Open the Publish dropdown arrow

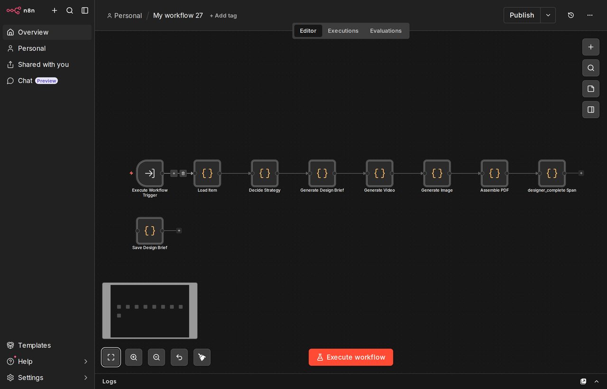click(x=548, y=15)
